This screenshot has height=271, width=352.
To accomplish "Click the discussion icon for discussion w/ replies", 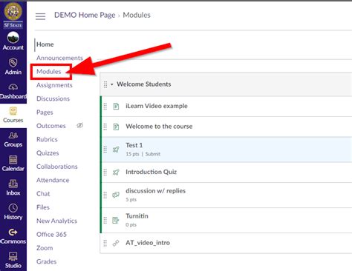I will pyautogui.click(x=116, y=195).
